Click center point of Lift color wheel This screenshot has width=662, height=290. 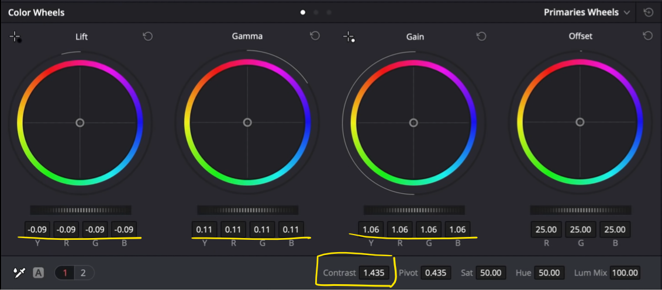80,123
